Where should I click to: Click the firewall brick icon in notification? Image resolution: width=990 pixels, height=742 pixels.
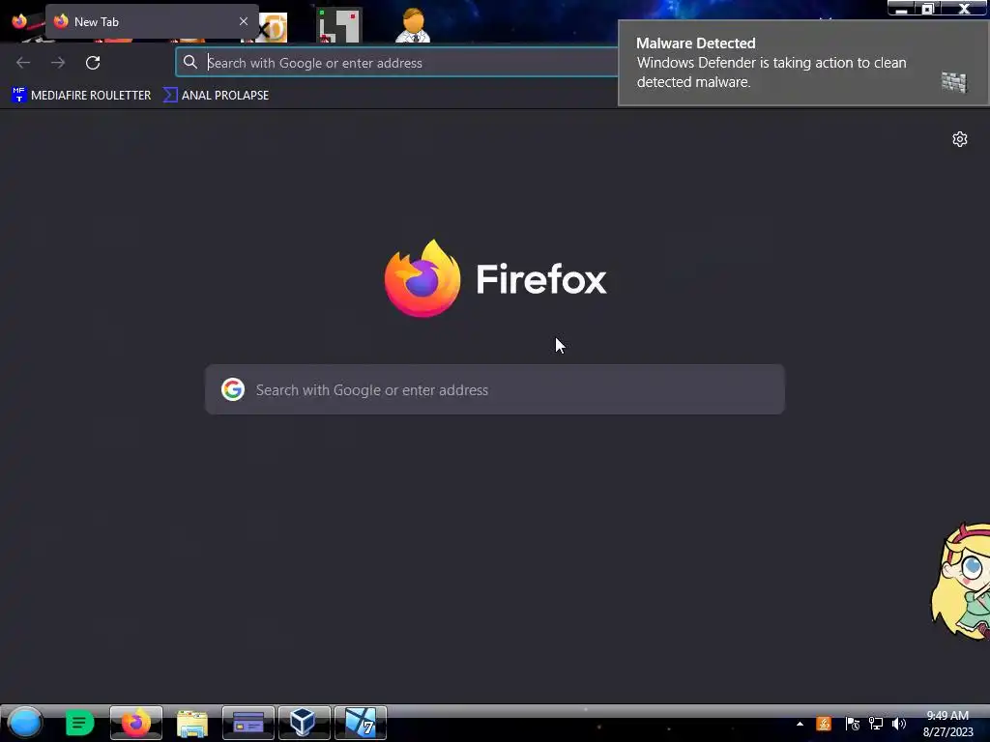coord(954,82)
